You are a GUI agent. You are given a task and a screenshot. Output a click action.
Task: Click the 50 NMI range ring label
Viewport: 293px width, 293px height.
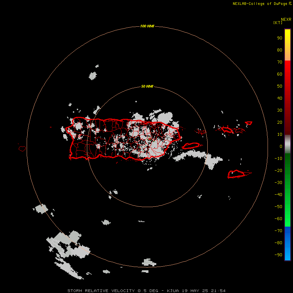tap(147, 86)
